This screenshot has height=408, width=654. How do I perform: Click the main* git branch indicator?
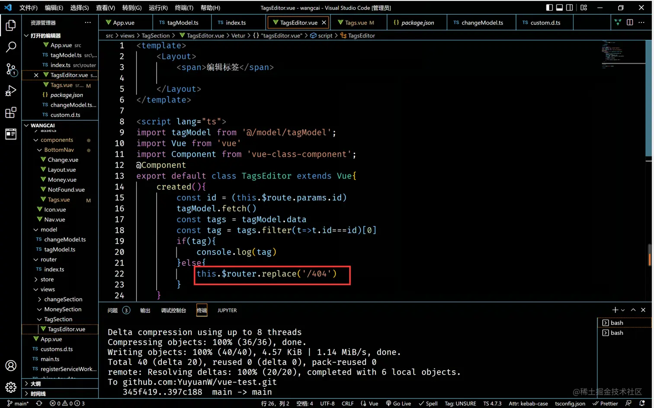coord(18,403)
